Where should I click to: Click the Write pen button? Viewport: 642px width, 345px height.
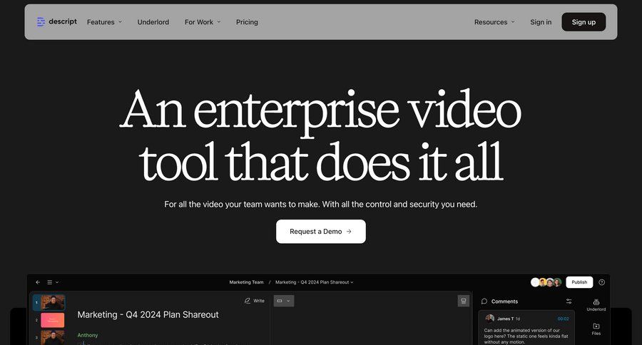(x=254, y=301)
